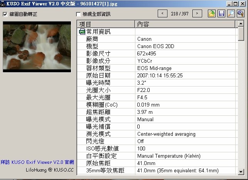Click the scrollbar up arrow
This screenshot has width=248, height=180.
point(241,24)
